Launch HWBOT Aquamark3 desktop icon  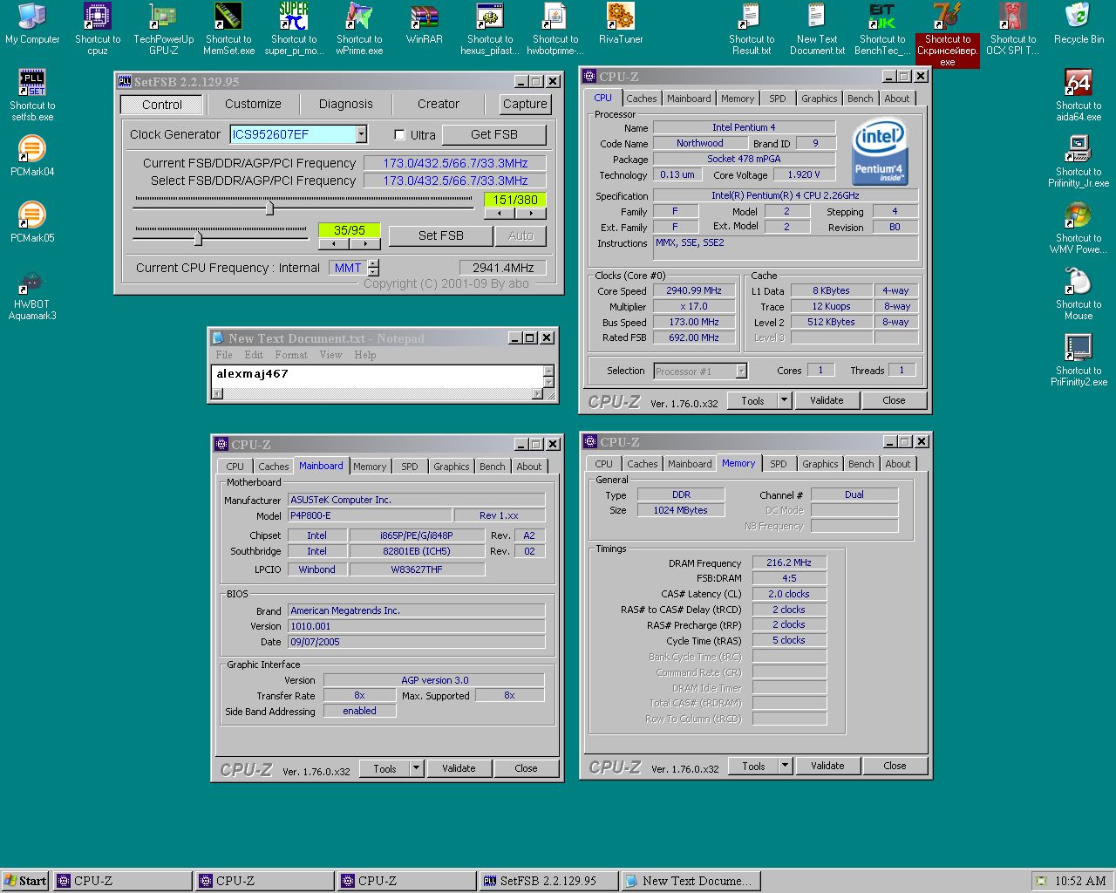click(32, 295)
